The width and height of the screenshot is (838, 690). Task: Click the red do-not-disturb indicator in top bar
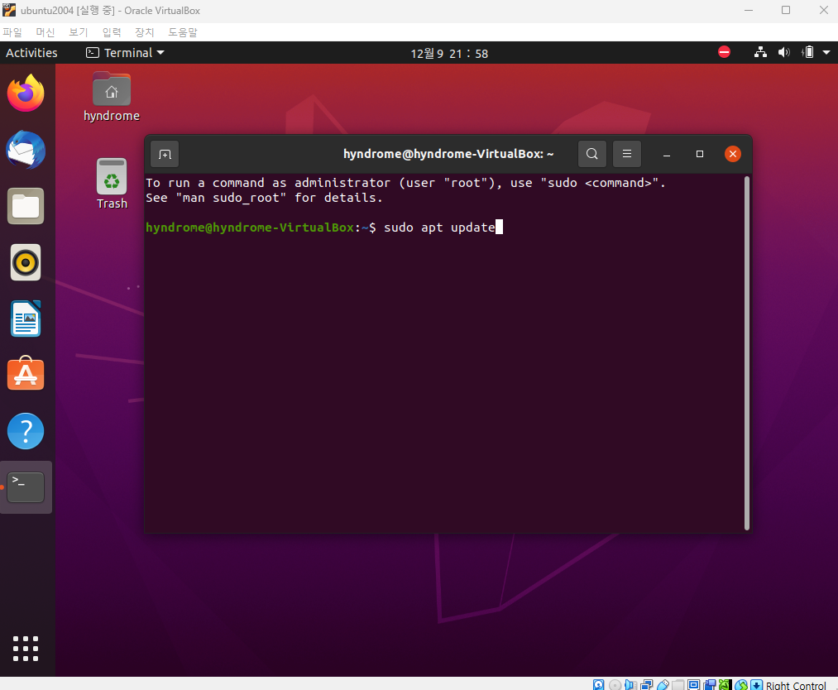(x=724, y=52)
